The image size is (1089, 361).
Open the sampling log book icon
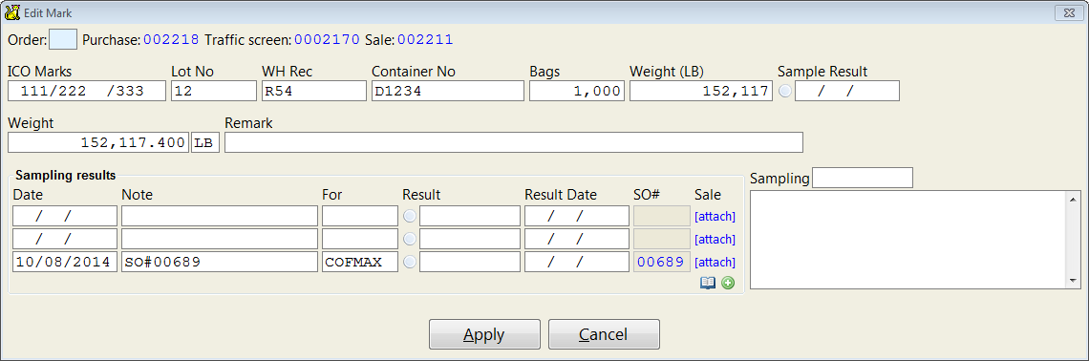pyautogui.click(x=708, y=283)
